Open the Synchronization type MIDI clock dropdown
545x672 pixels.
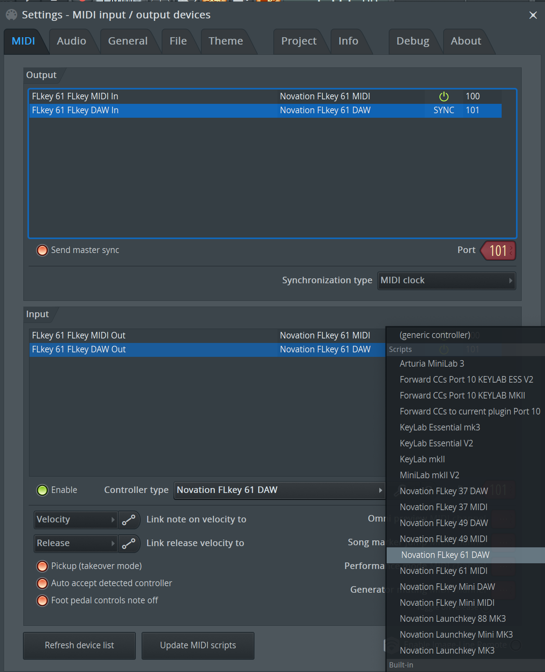coord(446,280)
